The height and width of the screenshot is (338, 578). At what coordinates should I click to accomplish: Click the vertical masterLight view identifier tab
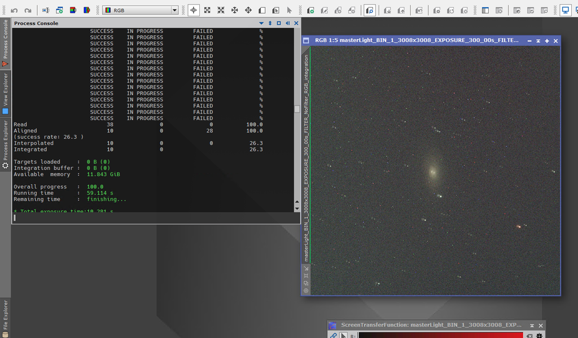click(x=306, y=158)
